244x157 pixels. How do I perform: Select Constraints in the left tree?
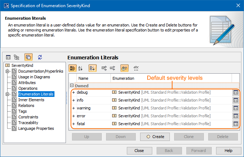coord(28,117)
